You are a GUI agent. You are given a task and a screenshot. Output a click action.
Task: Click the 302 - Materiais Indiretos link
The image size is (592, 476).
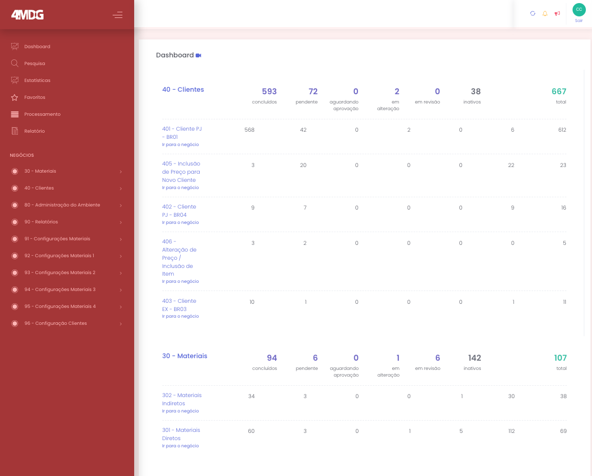[182, 399]
